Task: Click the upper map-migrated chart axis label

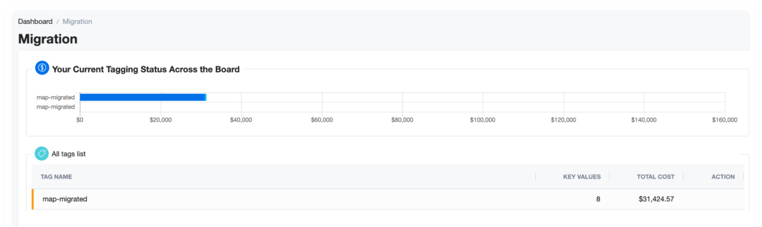Action: pos(56,97)
